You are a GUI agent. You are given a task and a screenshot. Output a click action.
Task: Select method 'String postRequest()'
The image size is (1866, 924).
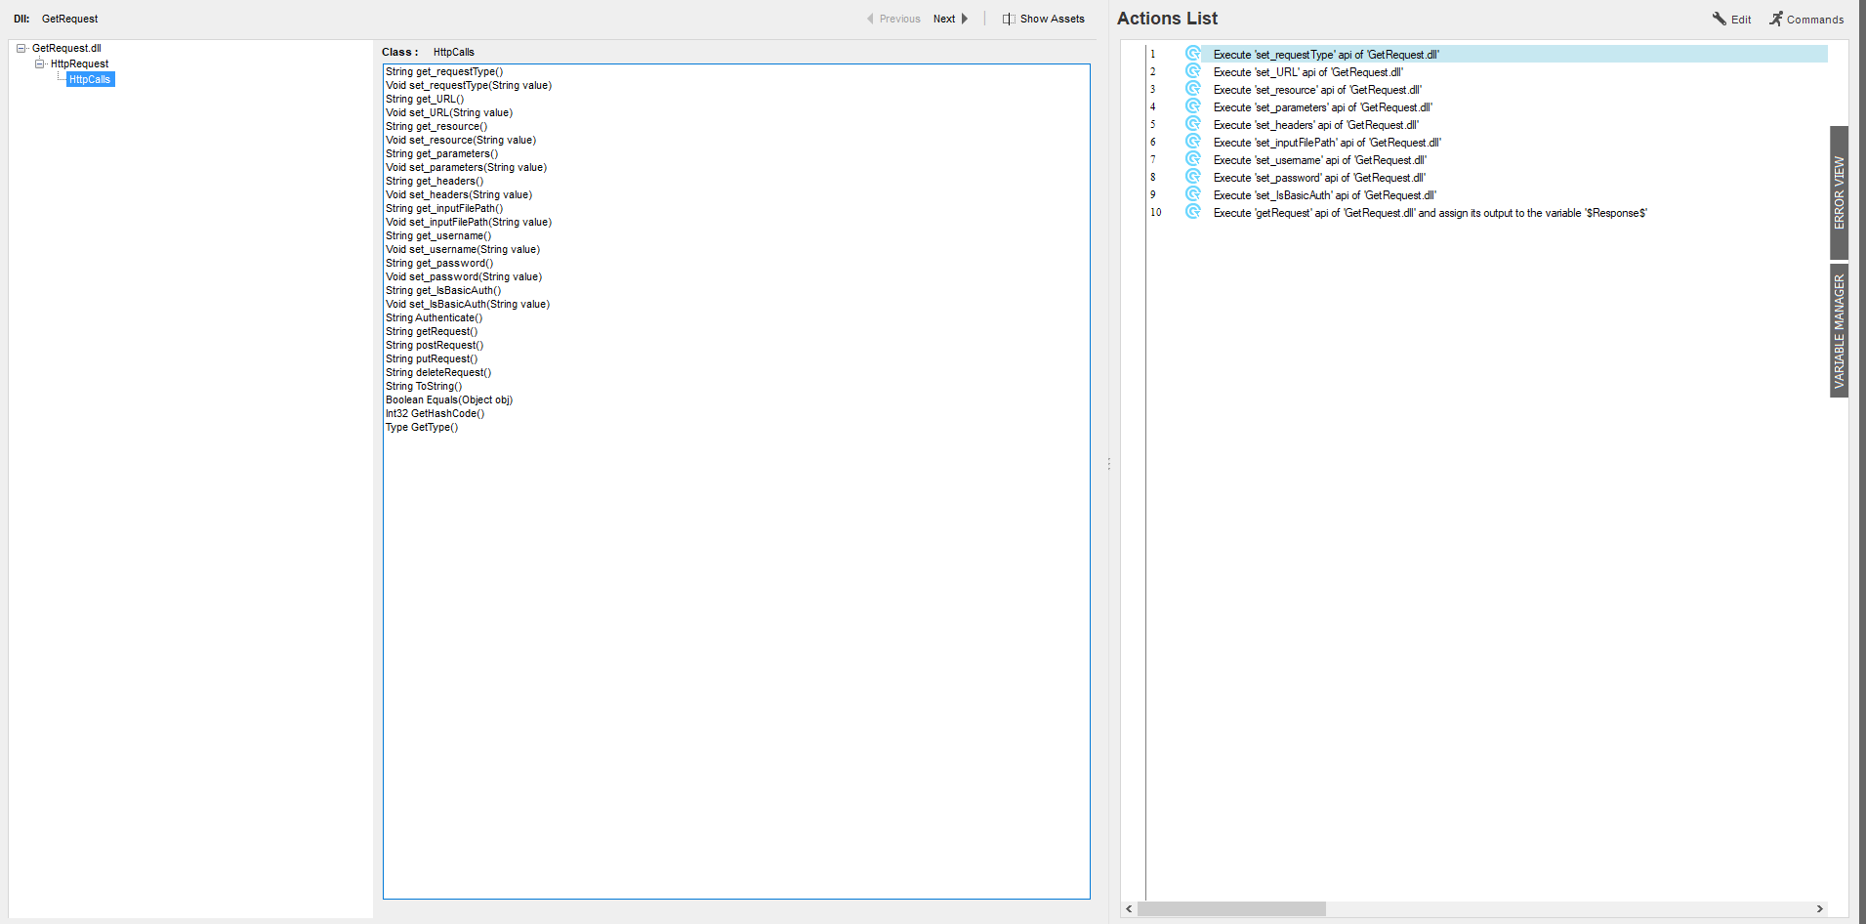(x=435, y=345)
